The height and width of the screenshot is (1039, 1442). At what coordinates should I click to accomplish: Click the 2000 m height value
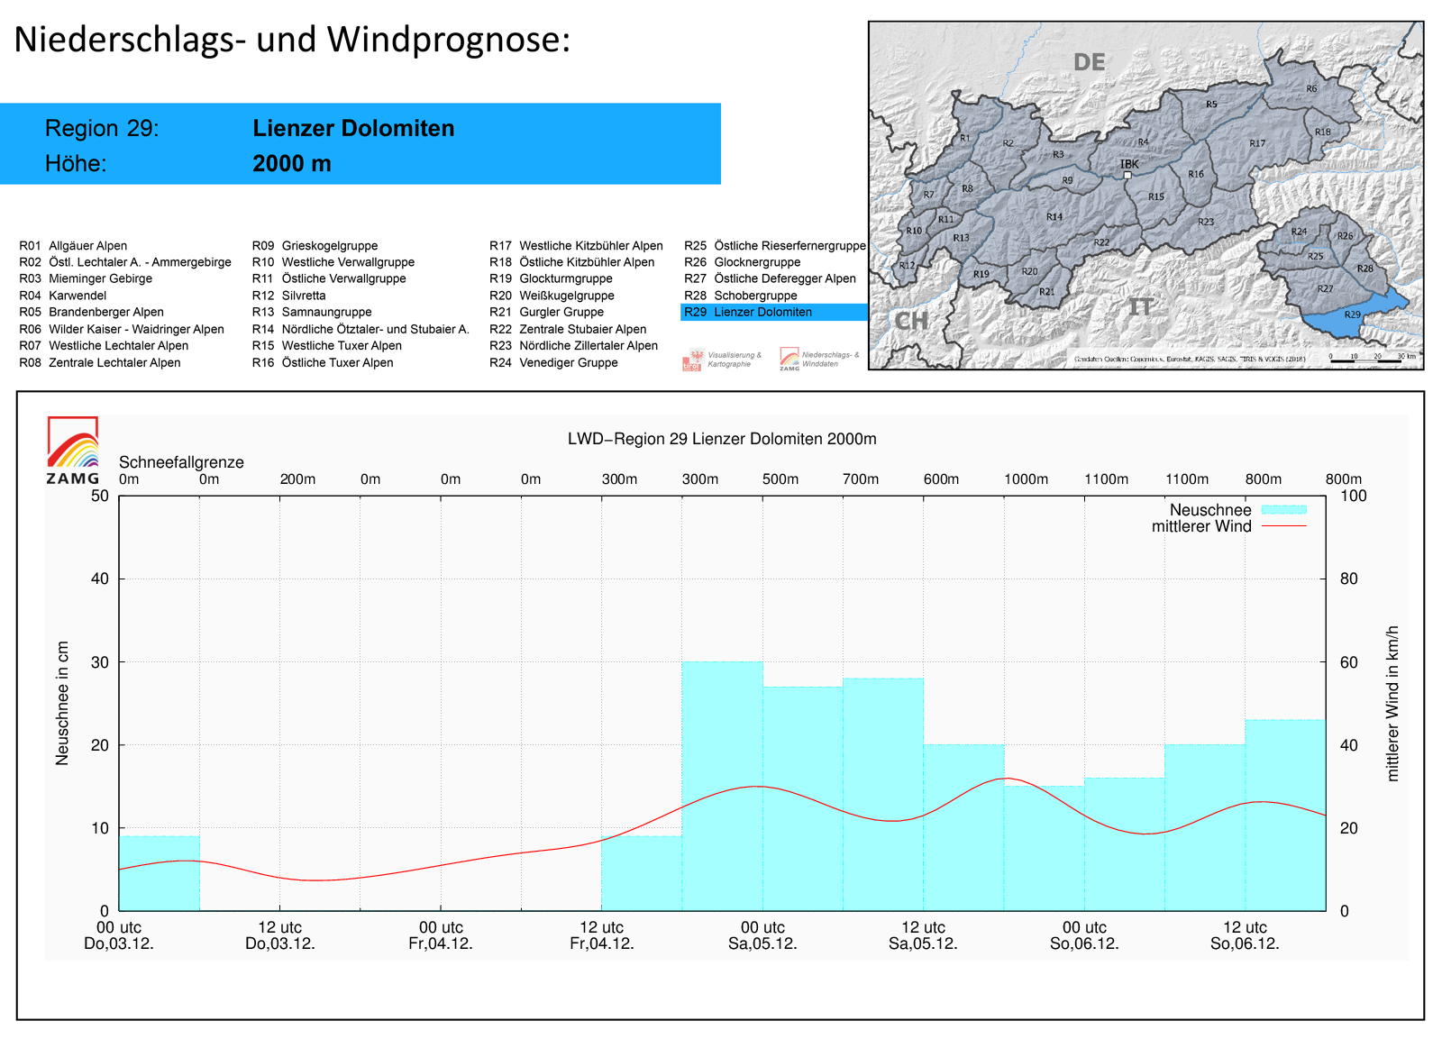click(x=292, y=163)
